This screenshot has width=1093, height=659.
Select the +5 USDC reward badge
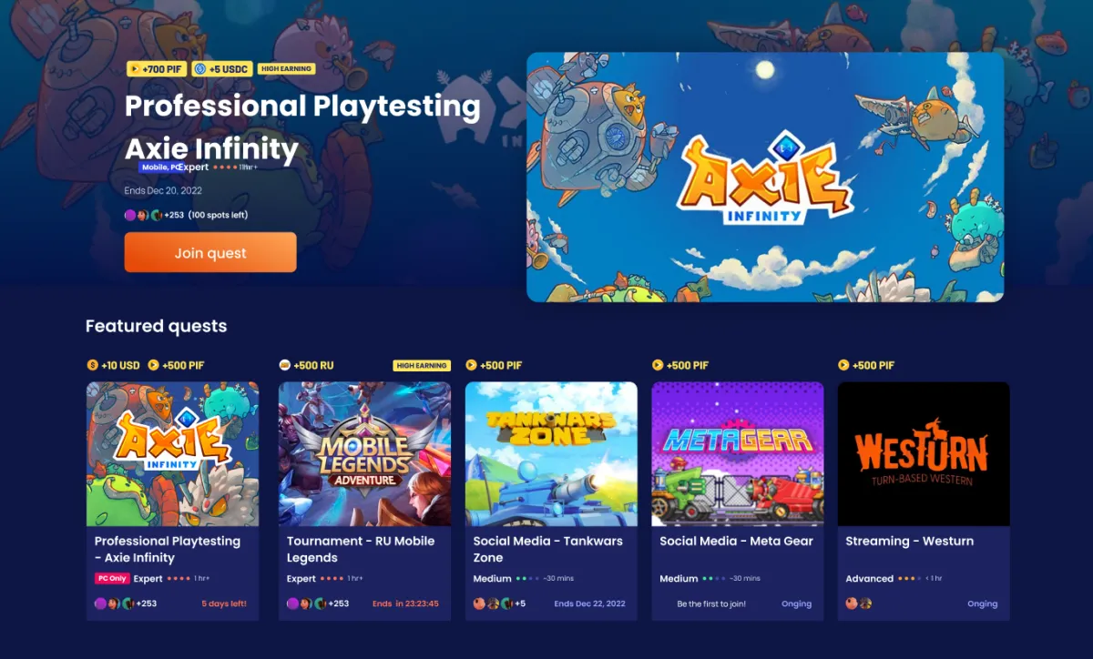(x=221, y=68)
